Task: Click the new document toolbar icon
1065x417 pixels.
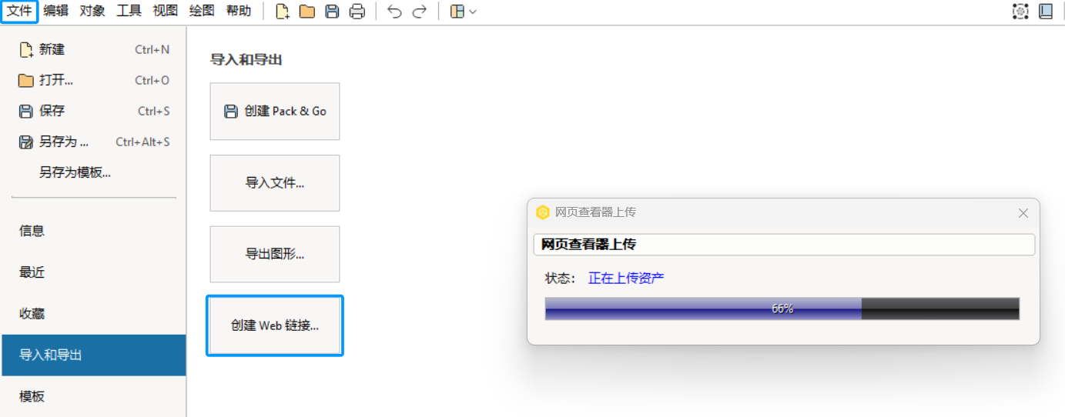Action: [283, 12]
